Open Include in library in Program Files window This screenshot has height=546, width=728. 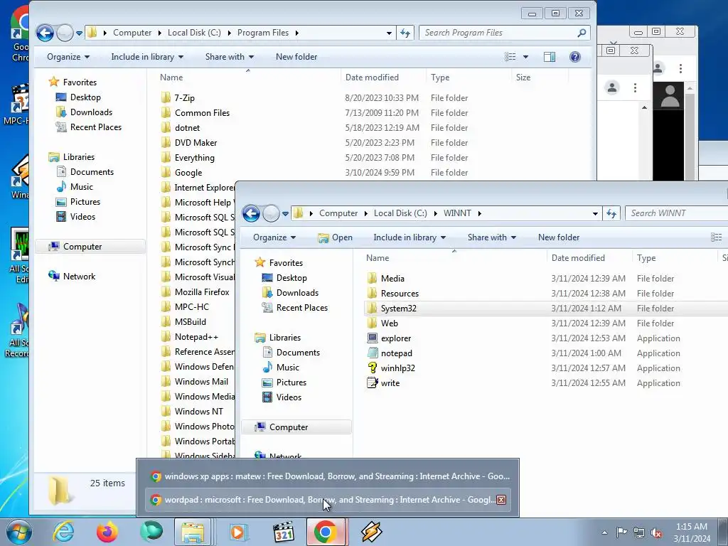[x=147, y=57]
